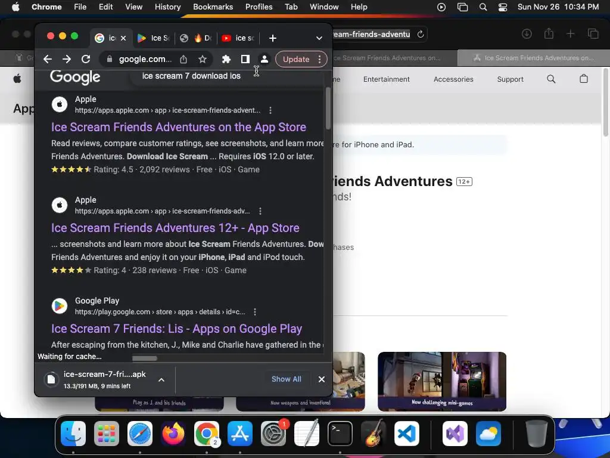Click the search box with ice scream 7 query

pos(227,76)
